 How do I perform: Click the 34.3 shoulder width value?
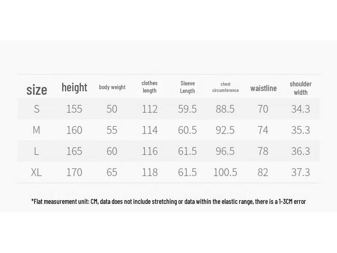pyautogui.click(x=301, y=109)
